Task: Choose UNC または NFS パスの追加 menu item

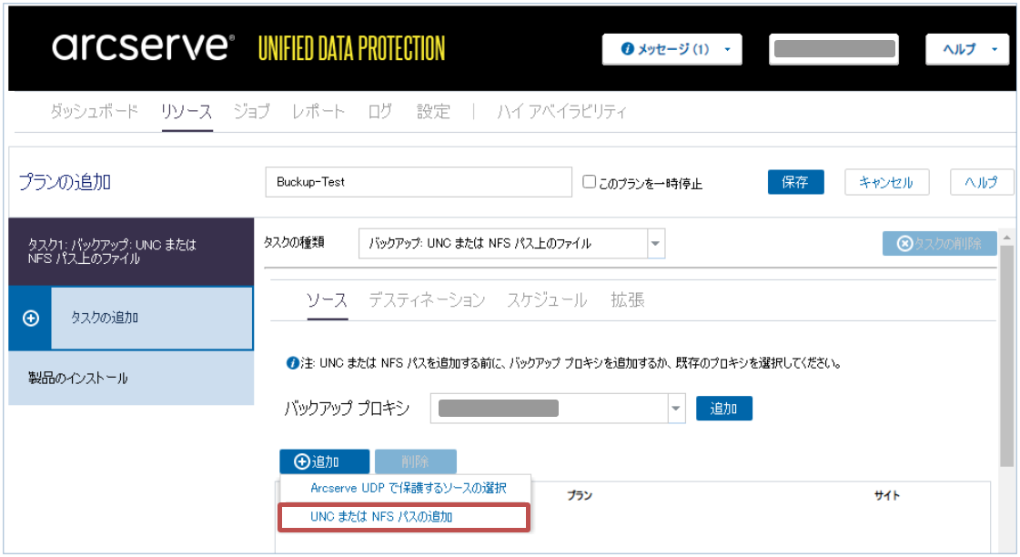Action: click(404, 517)
